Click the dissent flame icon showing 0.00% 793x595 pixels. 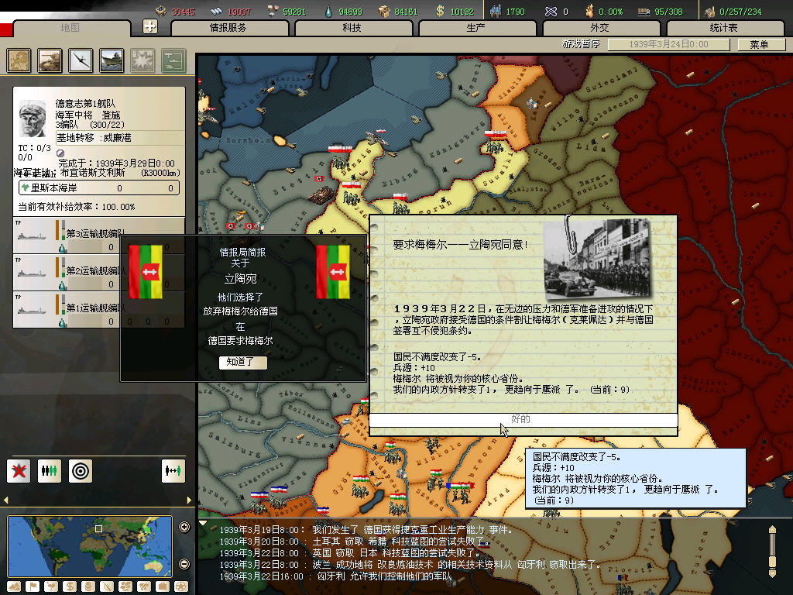point(589,11)
